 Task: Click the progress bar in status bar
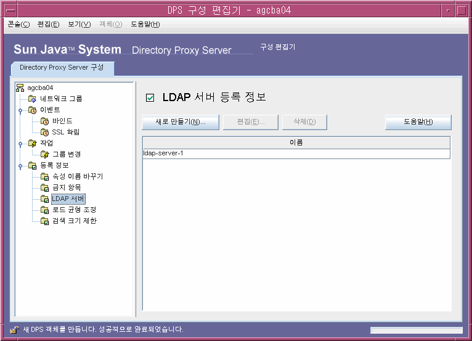(x=417, y=331)
